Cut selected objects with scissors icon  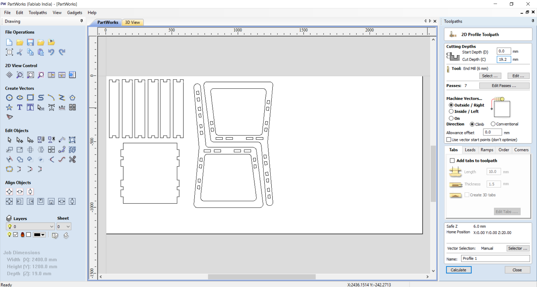(x=20, y=52)
